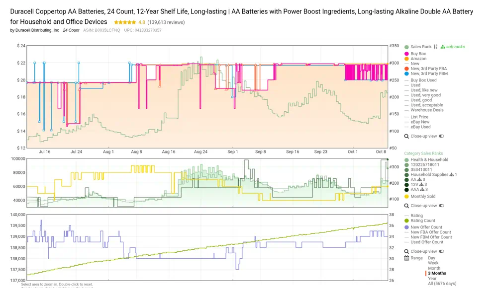Click the magnifier icon in the price chart legend
This screenshot has height=294, width=497.
click(x=406, y=137)
